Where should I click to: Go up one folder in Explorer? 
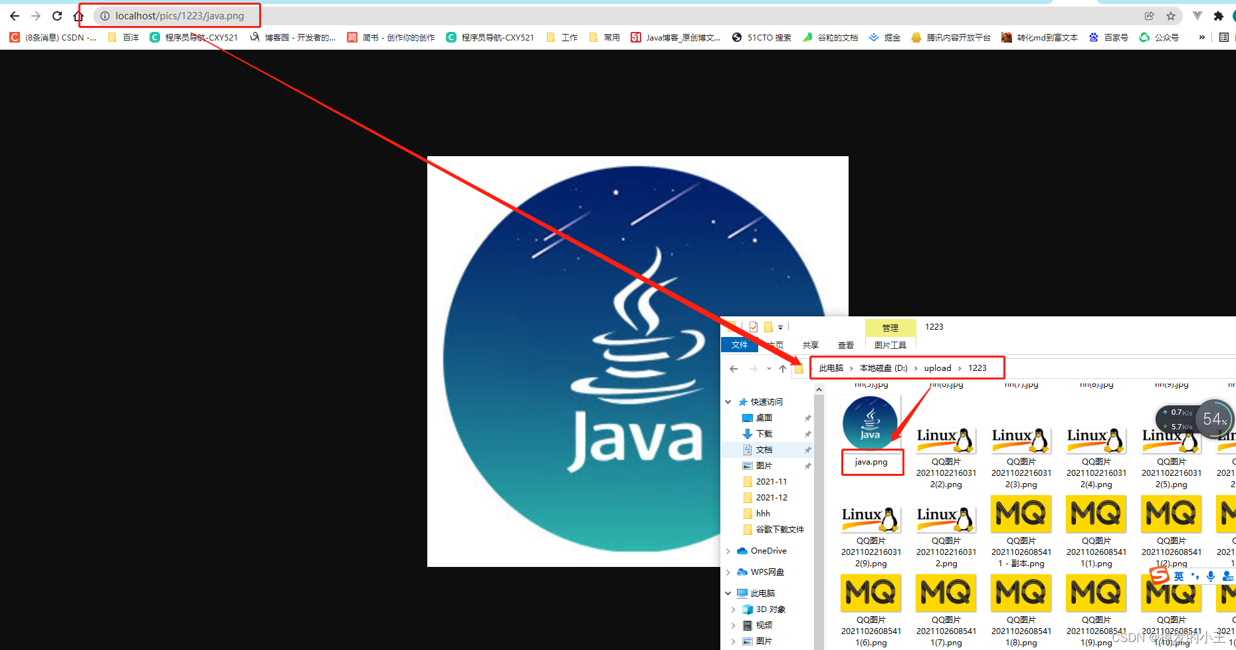(783, 368)
